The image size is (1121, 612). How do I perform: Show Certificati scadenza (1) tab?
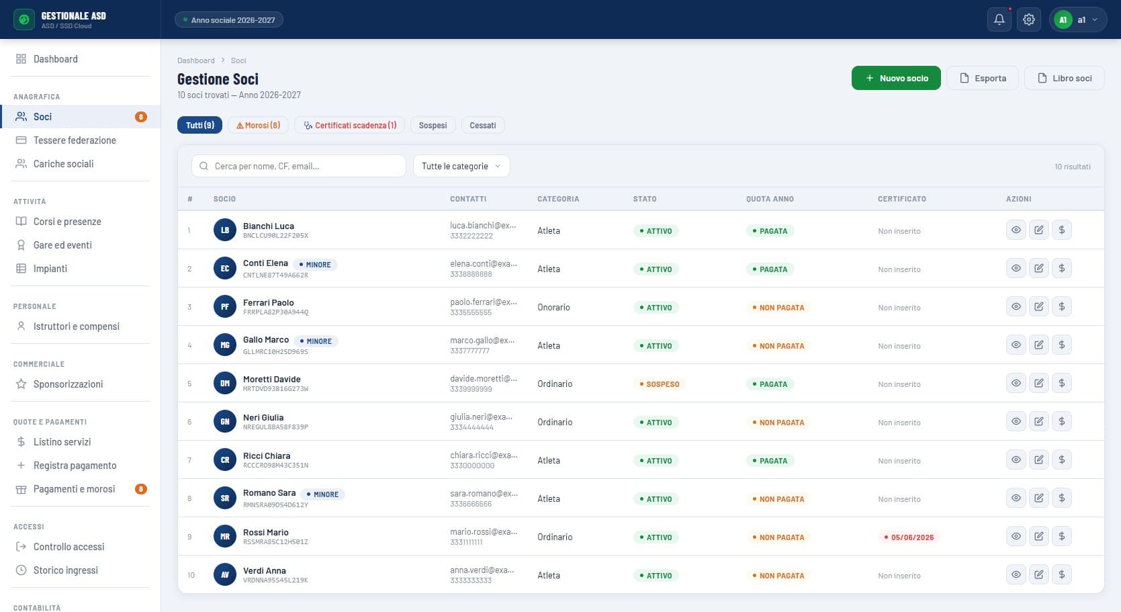click(x=350, y=125)
